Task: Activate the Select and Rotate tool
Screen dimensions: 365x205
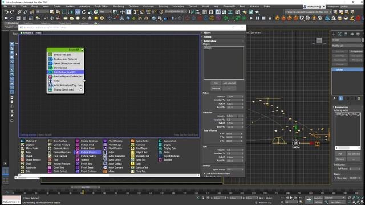Action: tap(84, 12)
